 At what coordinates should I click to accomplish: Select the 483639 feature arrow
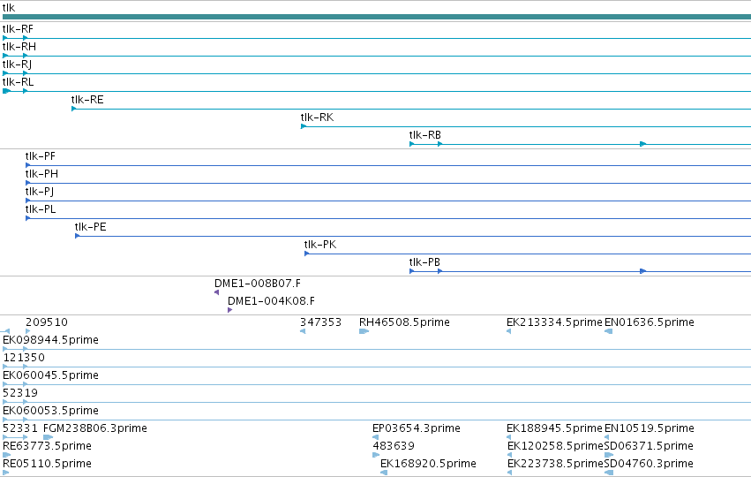click(376, 456)
